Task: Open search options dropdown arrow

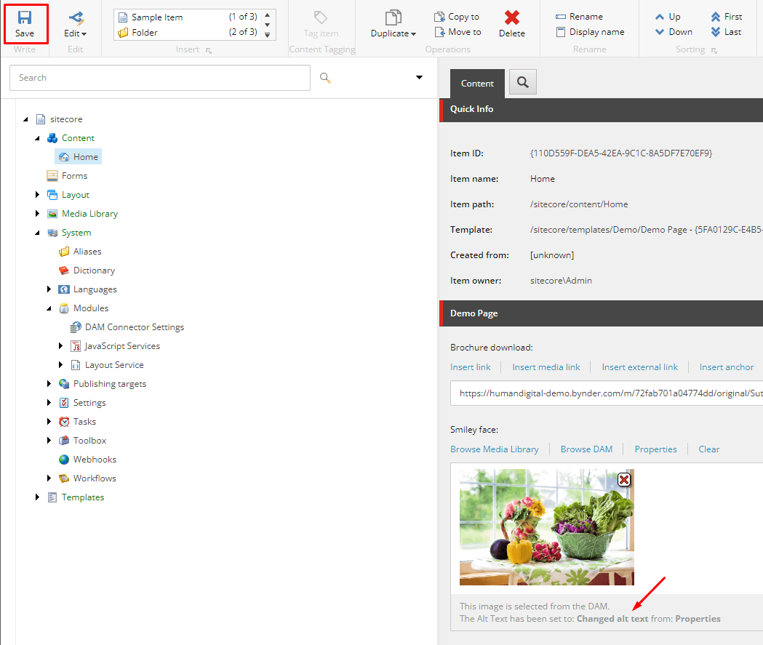Action: point(419,78)
